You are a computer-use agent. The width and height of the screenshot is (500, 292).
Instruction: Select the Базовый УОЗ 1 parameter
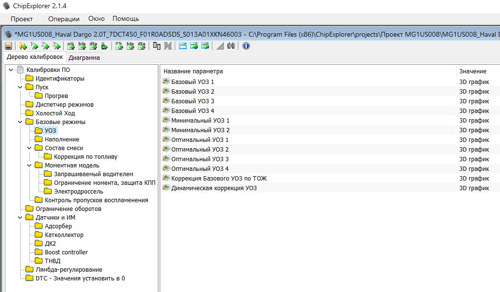pyautogui.click(x=193, y=82)
